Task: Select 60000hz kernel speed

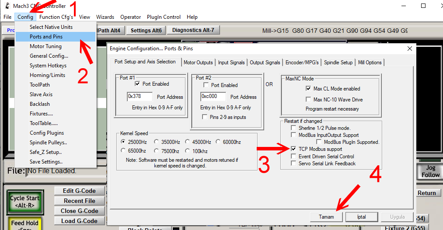Action: [218, 142]
